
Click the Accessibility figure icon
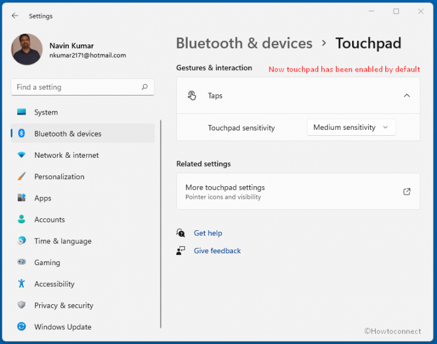(x=21, y=284)
